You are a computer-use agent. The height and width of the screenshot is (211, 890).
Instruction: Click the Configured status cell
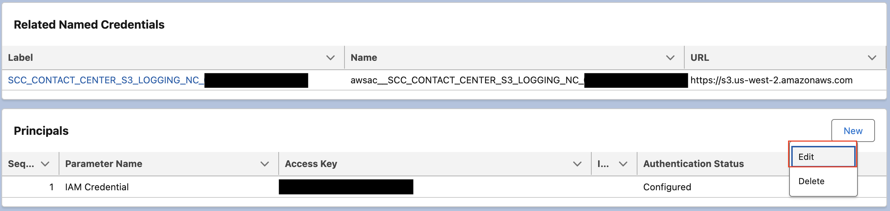(667, 187)
